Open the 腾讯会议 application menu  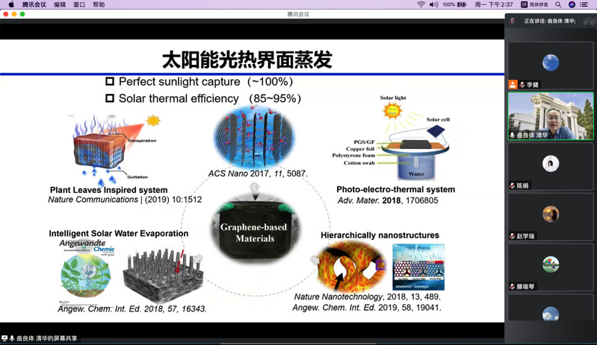34,4
